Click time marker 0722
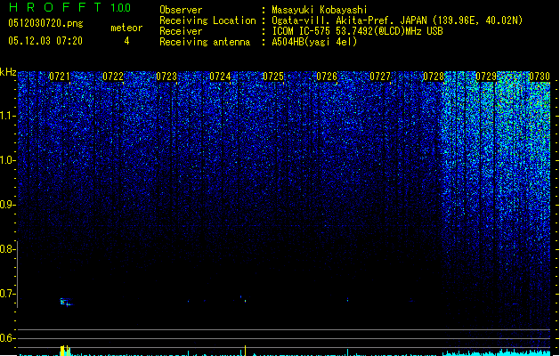The height and width of the screenshot is (356, 560). [x=113, y=77]
